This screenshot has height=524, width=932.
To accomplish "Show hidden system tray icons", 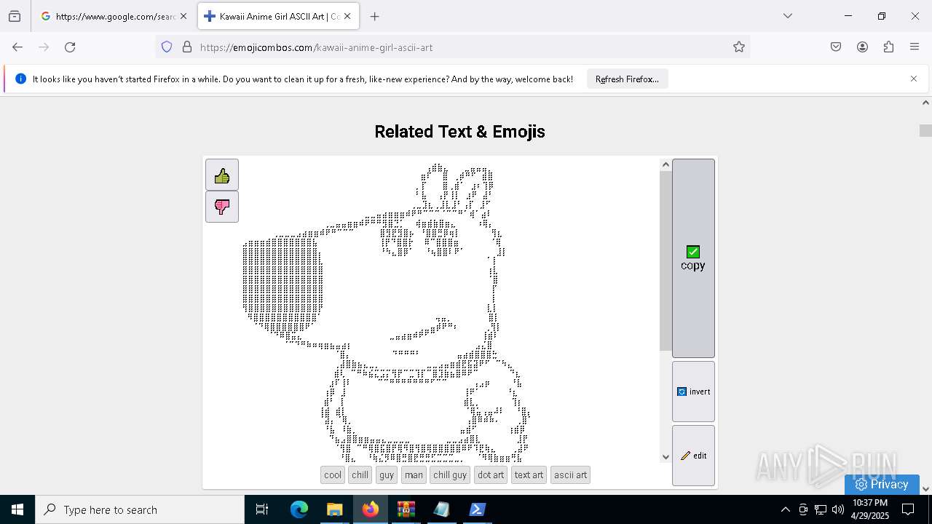I will (x=785, y=509).
